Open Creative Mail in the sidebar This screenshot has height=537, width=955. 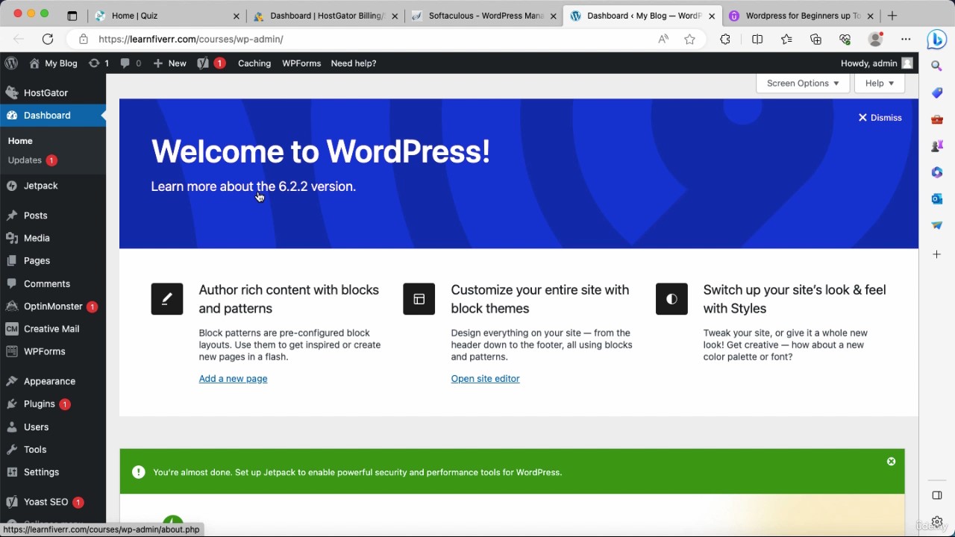[53, 329]
